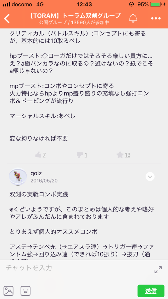View the 13 favorites count

[127, 155]
